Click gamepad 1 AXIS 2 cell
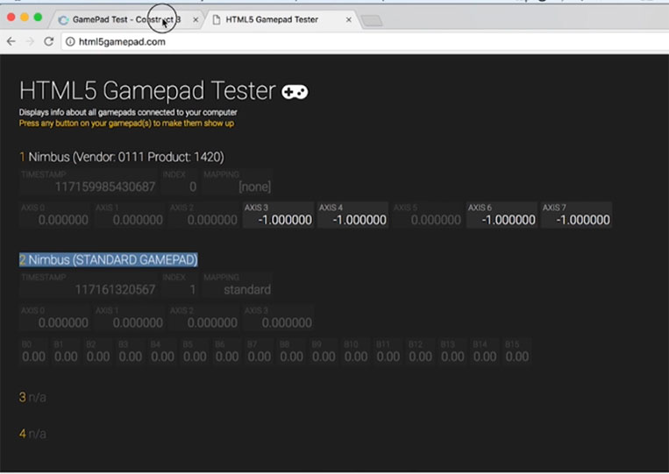Screen dimensions: 669x474 [204, 215]
